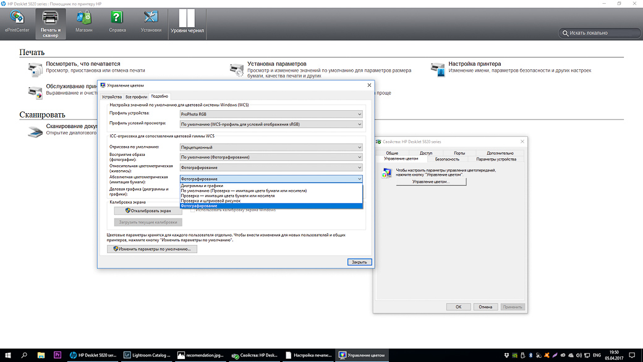Image resolution: width=643 pixels, height=362 pixels.
Task: Click the icon beside Обслуживание принтера
Action: point(35,92)
